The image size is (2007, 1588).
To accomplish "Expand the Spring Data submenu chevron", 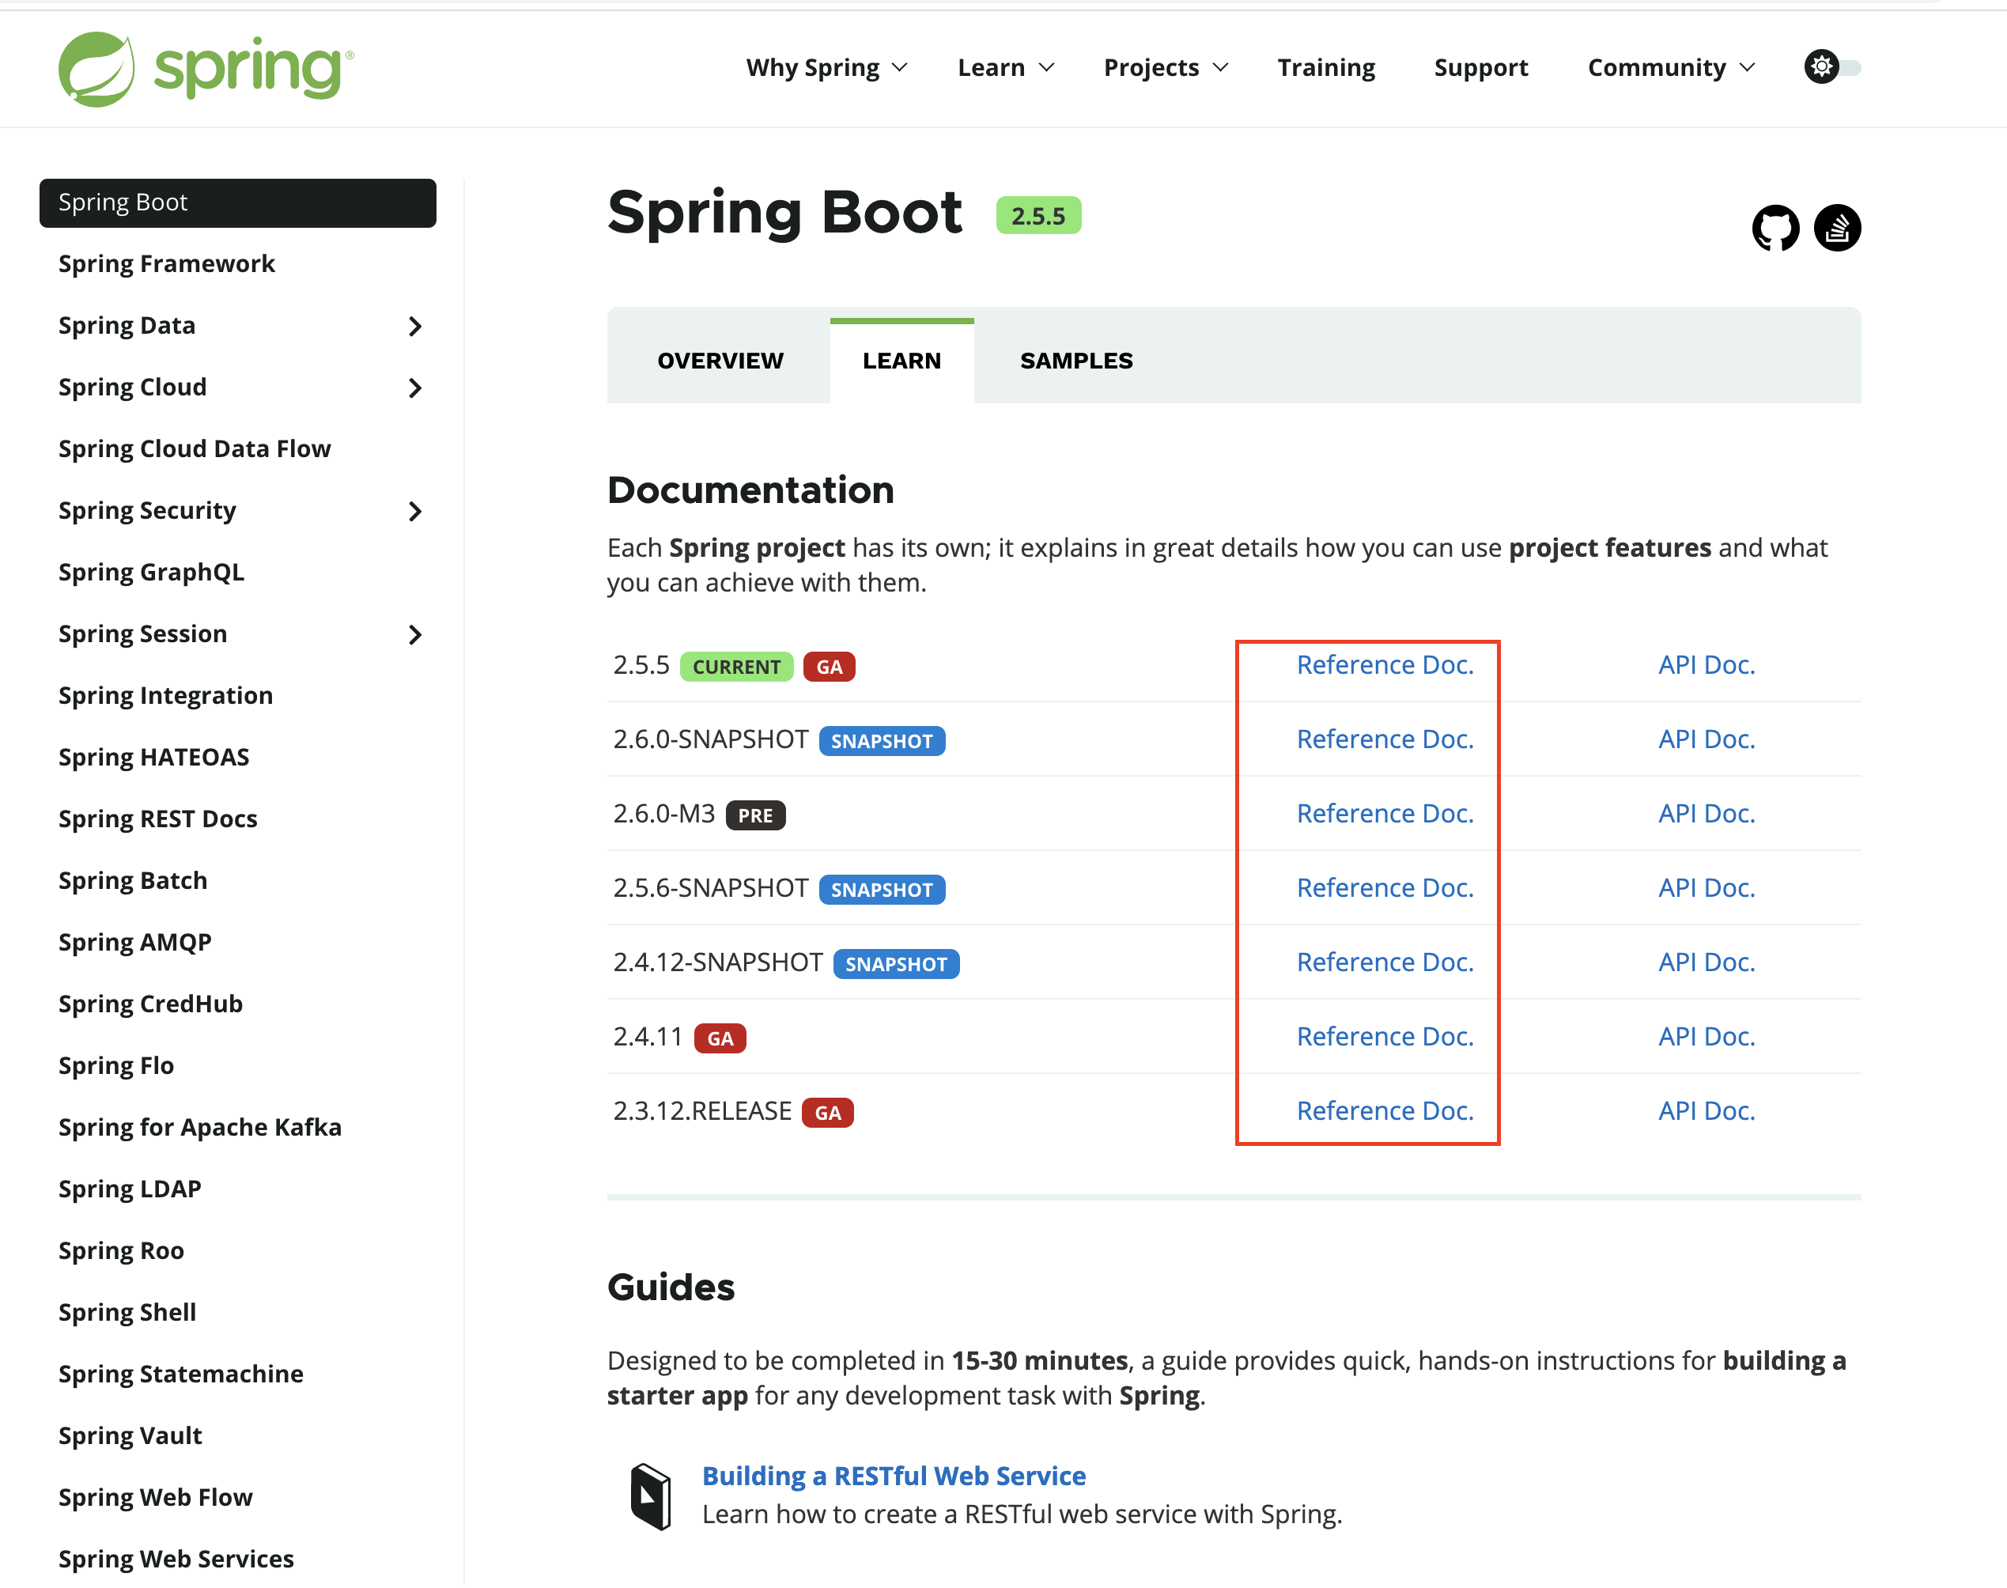I will pos(414,327).
